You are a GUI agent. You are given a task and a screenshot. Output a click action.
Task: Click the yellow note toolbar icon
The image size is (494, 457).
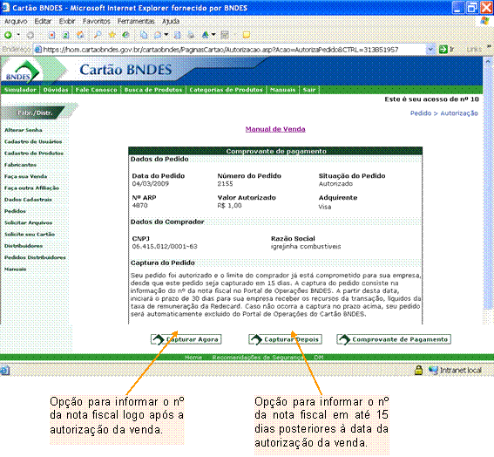coord(247,35)
